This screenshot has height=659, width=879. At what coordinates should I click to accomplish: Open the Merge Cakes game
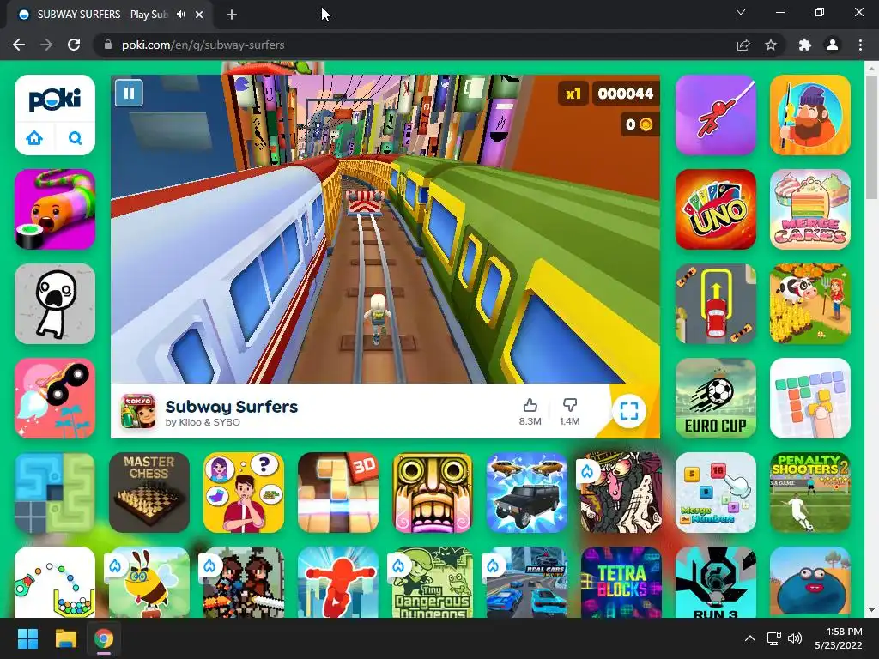810,209
